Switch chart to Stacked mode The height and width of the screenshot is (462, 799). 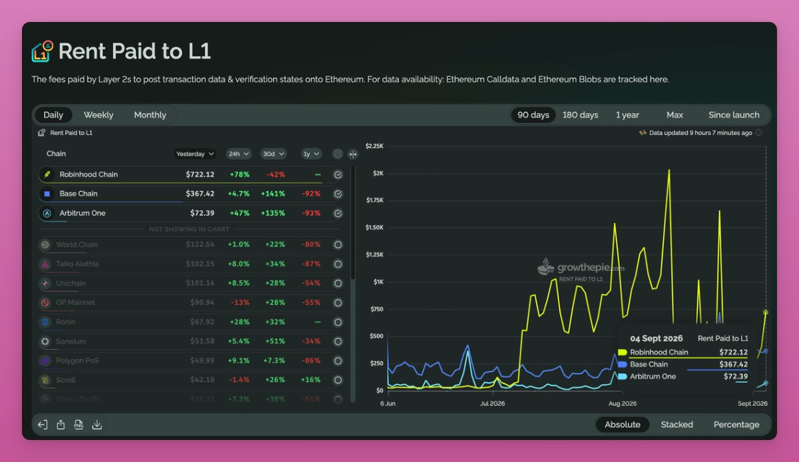[x=676, y=425]
